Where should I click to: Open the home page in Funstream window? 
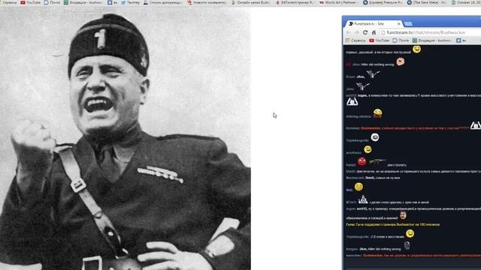(374, 32)
